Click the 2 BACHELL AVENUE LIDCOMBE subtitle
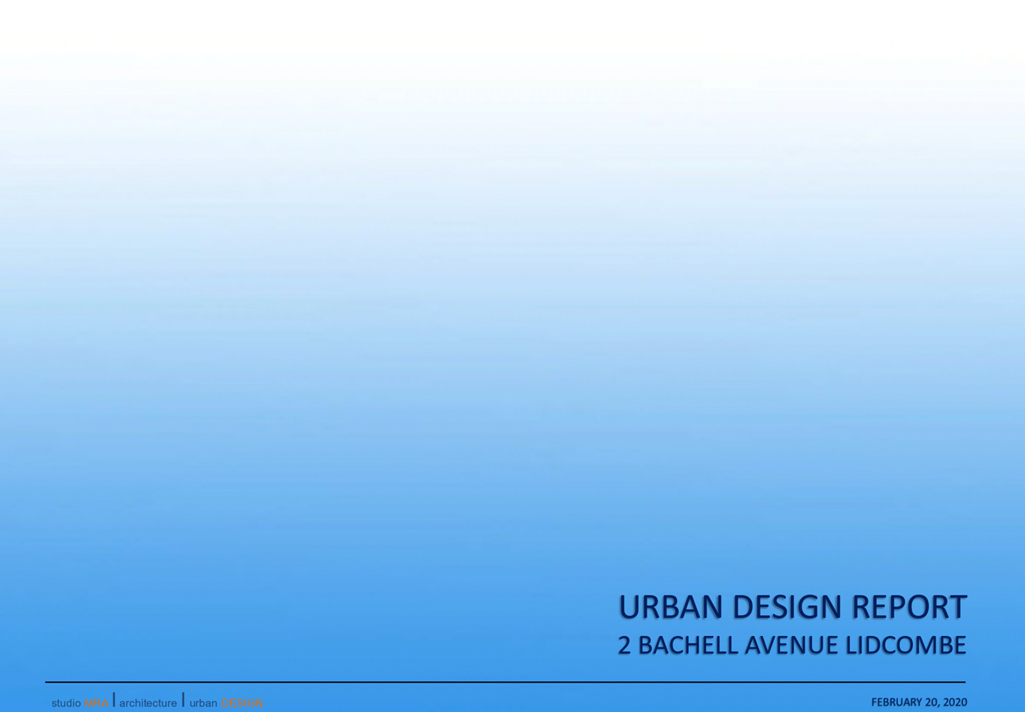Screen dimensions: 1025x712 (792, 646)
